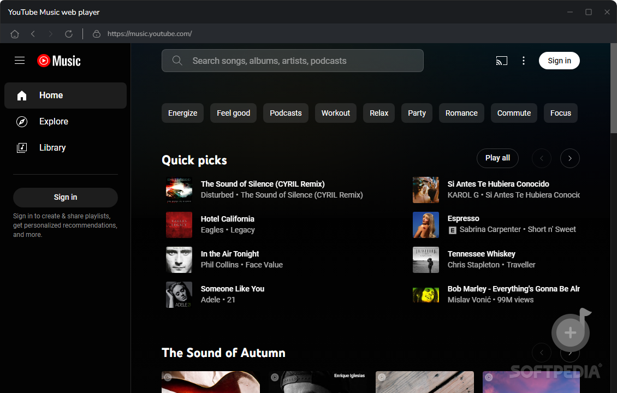
Task: Open the hamburger guide menu
Action: 20,61
